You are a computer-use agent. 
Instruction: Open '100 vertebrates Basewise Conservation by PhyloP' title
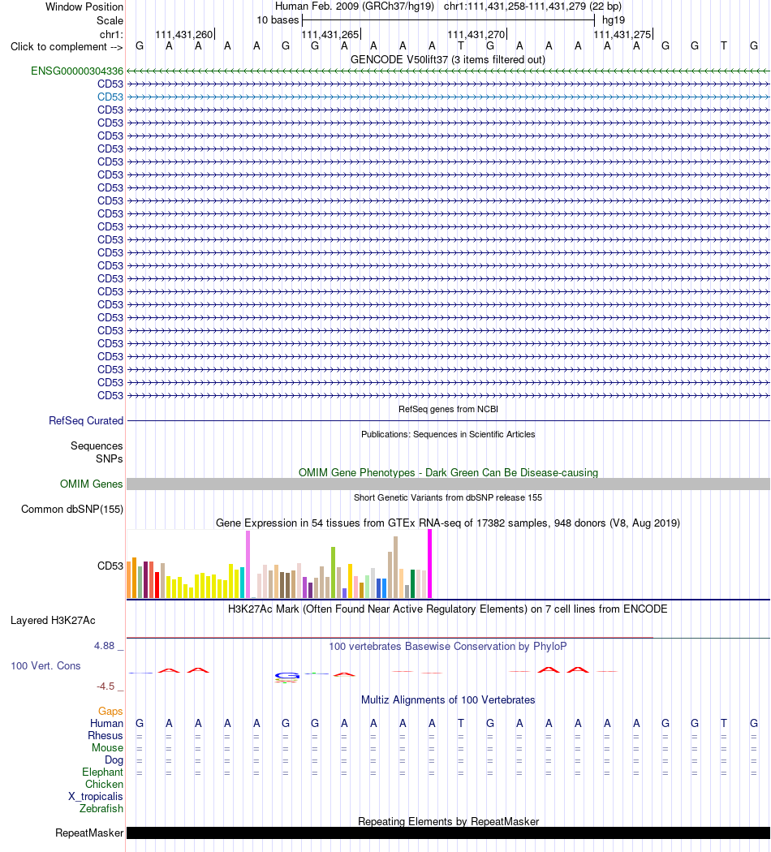(x=448, y=647)
